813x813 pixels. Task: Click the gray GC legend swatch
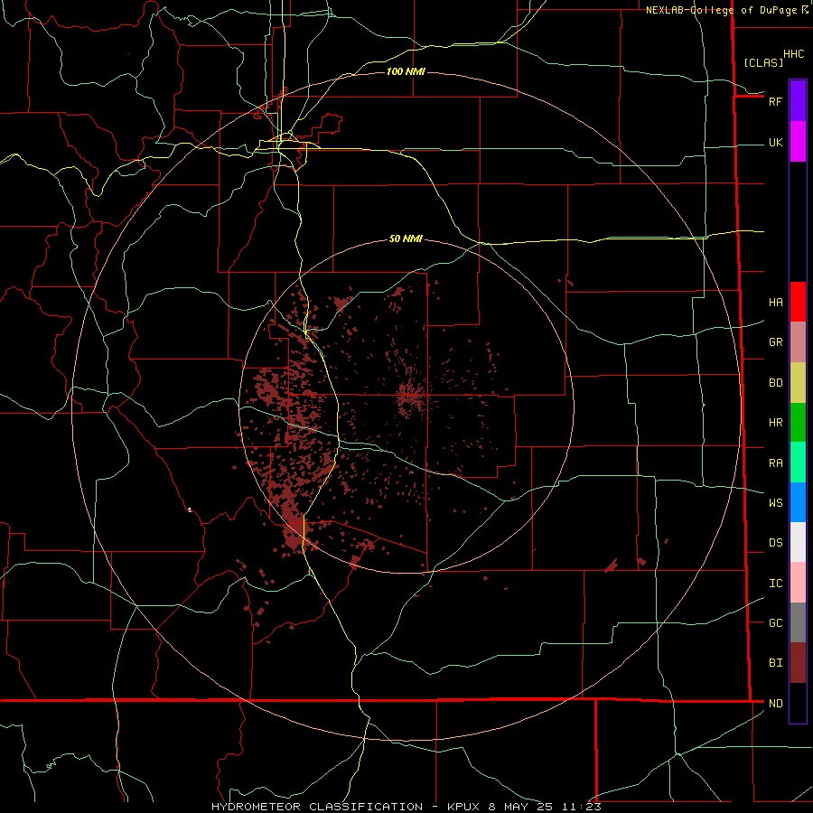coord(798,622)
